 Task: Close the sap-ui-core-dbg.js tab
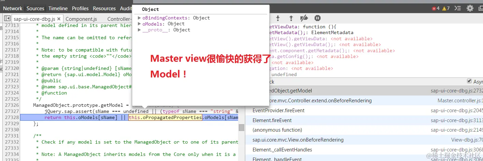59,19
